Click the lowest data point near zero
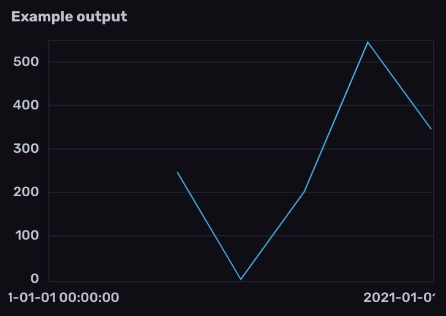The height and width of the screenshot is (316, 446). coord(241,279)
